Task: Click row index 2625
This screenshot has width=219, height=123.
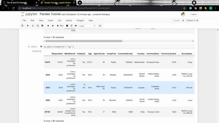Action: point(48,87)
